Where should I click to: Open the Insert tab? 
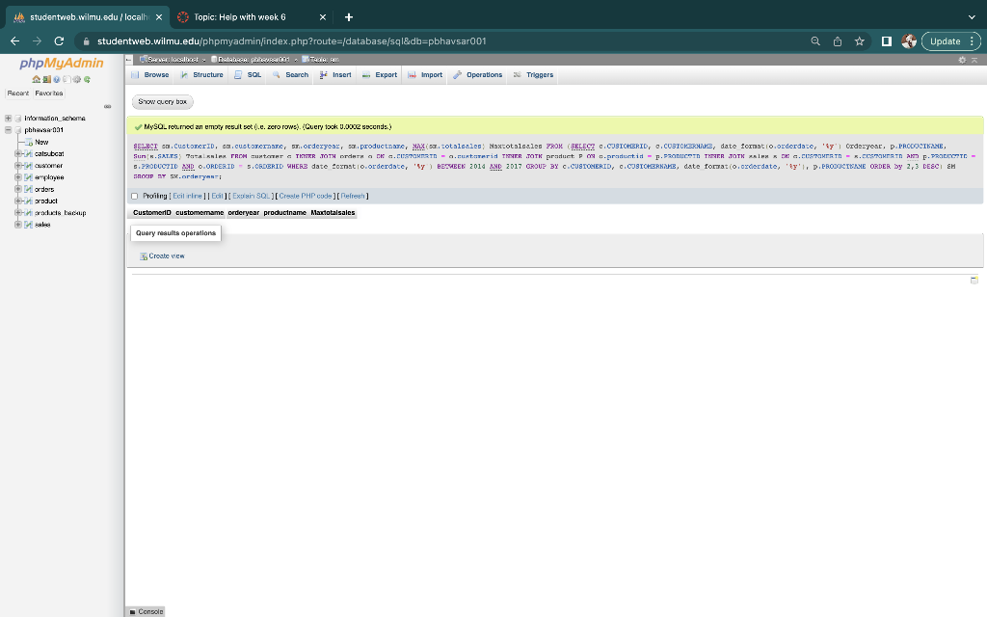click(334, 75)
